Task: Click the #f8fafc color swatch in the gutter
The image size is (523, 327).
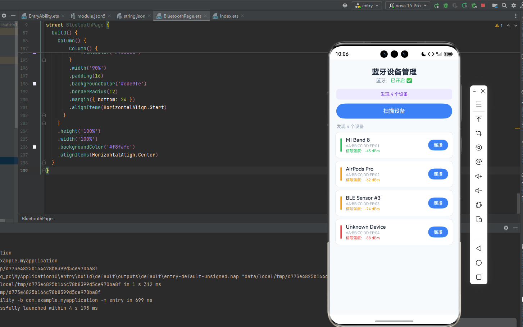Action: pos(35,147)
